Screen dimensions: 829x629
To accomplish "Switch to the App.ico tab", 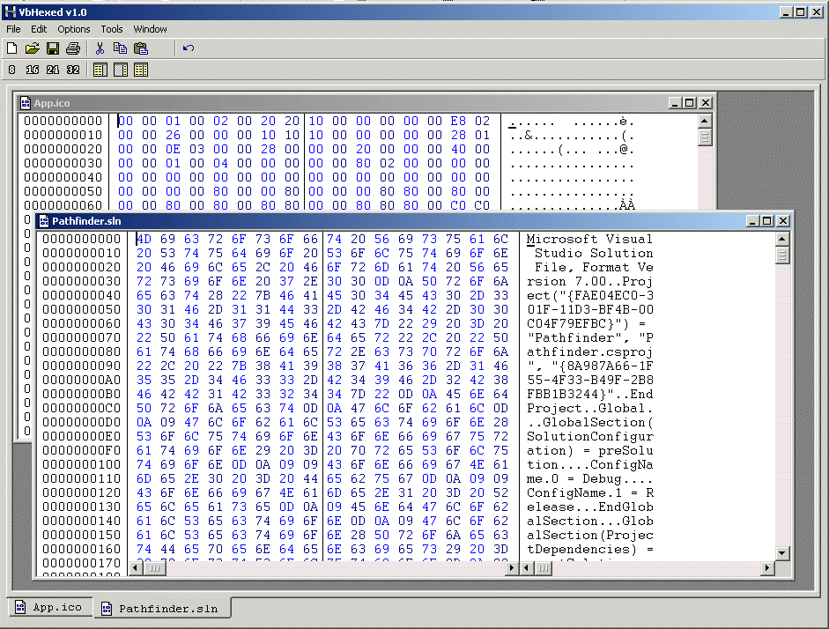I will pyautogui.click(x=49, y=608).
